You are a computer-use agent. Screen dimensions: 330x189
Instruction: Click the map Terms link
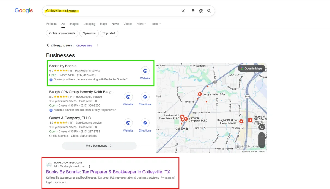pos(262,151)
